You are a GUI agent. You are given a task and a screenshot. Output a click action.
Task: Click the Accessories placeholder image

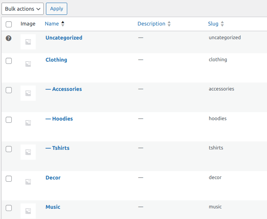[x=28, y=93]
